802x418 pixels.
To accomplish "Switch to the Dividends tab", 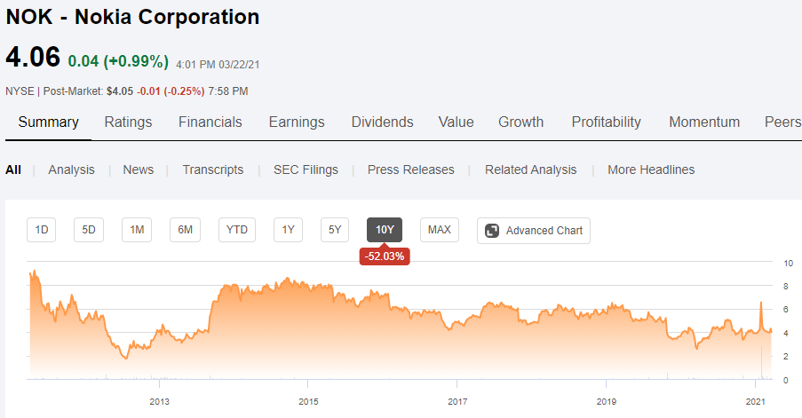I will 382,122.
